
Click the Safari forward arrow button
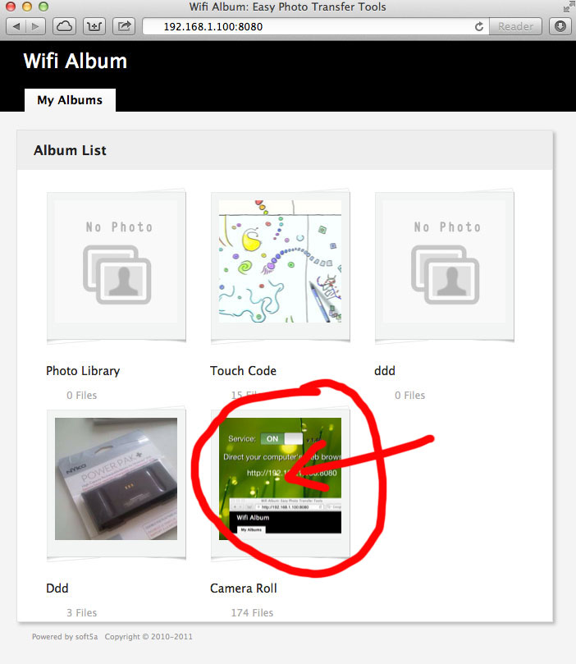click(x=36, y=27)
